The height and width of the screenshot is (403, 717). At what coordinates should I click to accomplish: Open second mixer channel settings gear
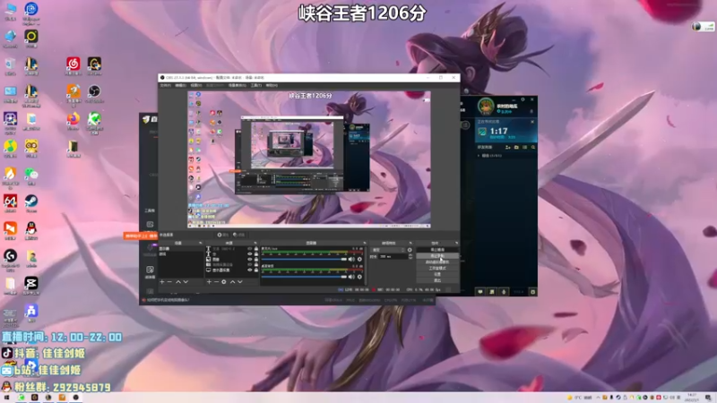tap(360, 277)
